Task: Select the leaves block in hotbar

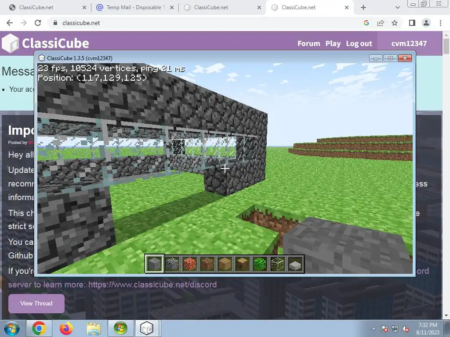Action: point(260,264)
